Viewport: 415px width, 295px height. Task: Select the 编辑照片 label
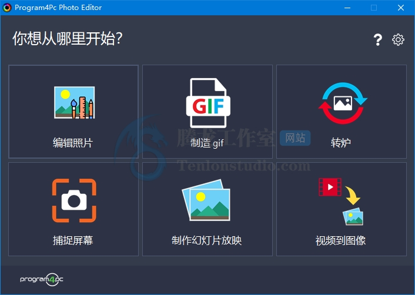(73, 143)
